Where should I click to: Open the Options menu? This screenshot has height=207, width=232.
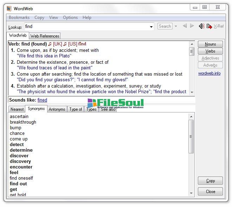point(70,18)
